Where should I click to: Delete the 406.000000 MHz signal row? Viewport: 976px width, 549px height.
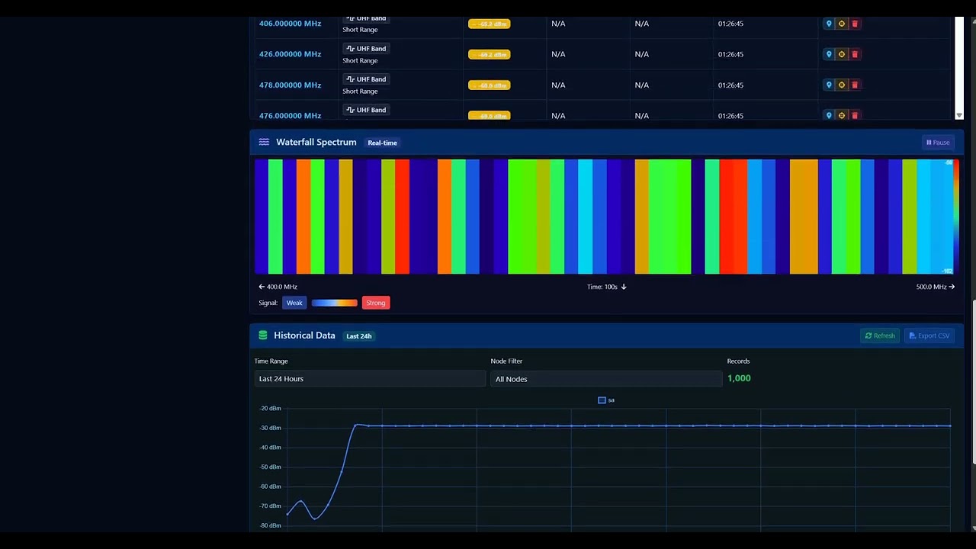tap(855, 24)
